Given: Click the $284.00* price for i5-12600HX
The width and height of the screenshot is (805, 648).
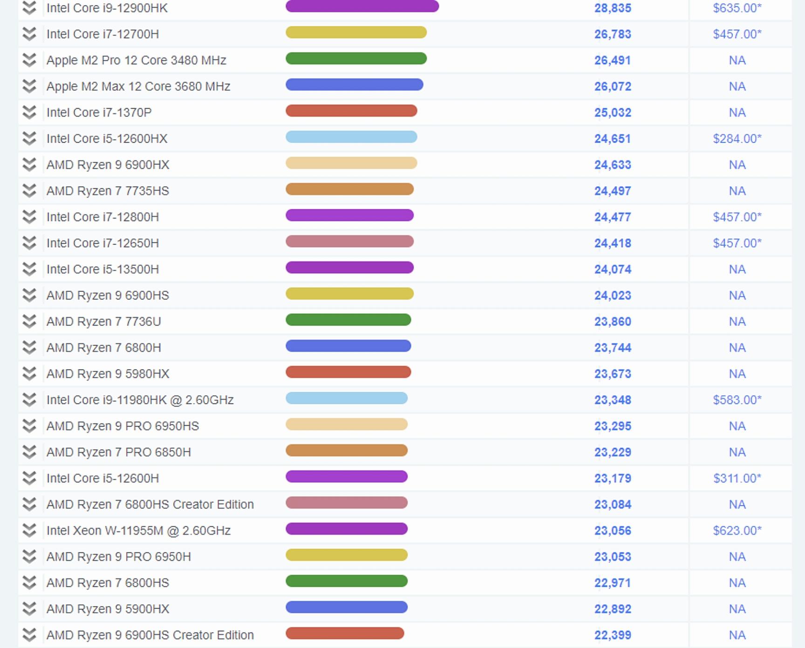Looking at the screenshot, I should coord(737,138).
